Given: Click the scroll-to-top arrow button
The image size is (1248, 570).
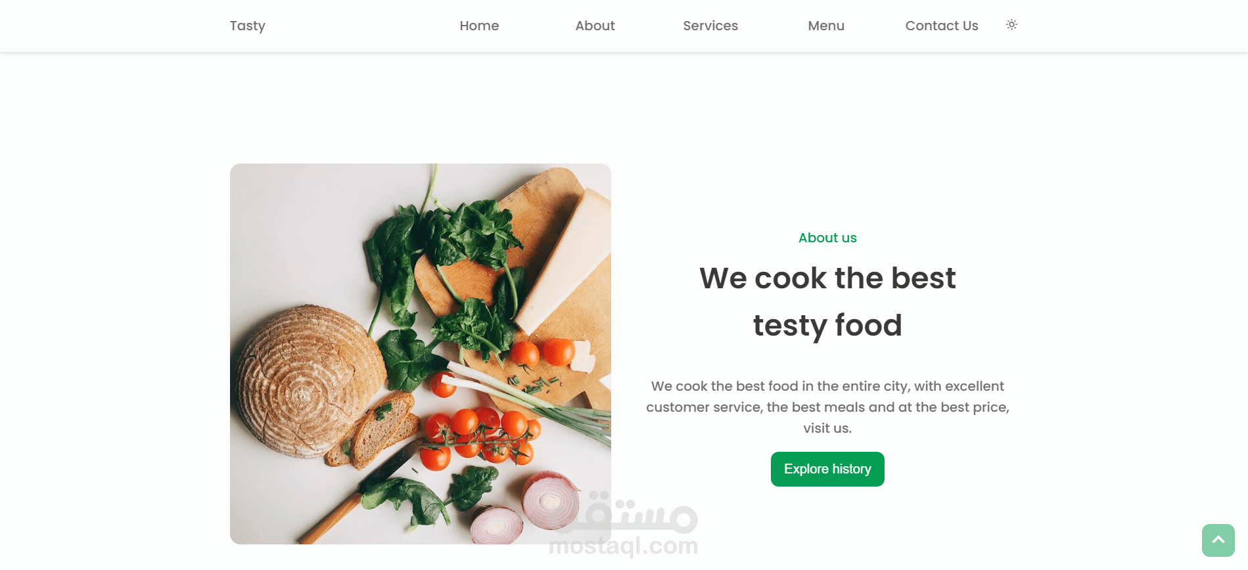Looking at the screenshot, I should [x=1218, y=540].
